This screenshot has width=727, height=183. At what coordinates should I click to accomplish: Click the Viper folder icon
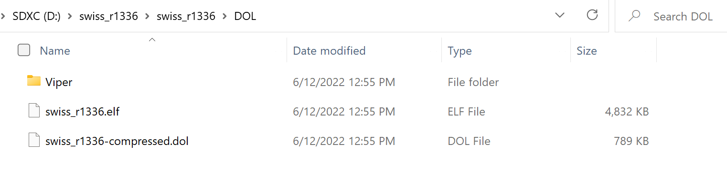[34, 81]
